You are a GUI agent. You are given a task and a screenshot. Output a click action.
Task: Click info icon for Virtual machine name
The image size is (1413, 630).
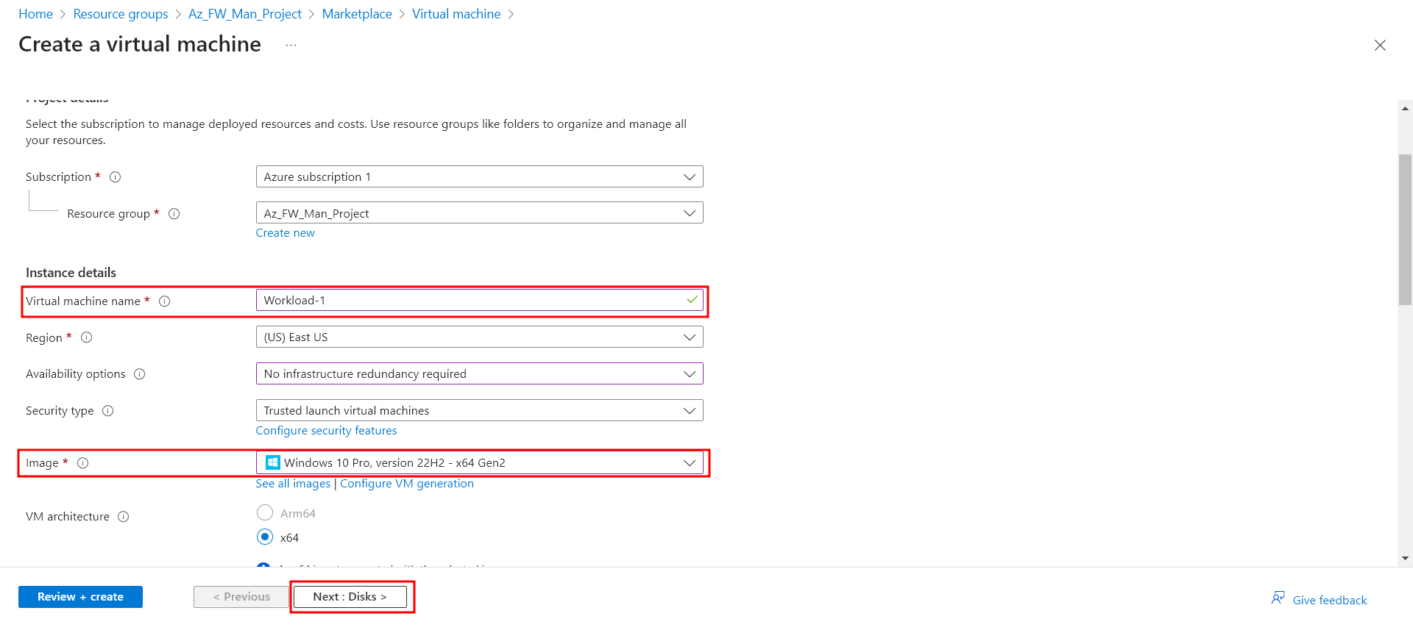(165, 301)
